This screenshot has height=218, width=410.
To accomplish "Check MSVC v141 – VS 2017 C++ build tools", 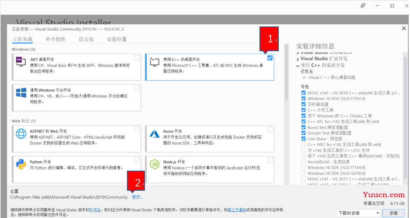I will [303, 179].
